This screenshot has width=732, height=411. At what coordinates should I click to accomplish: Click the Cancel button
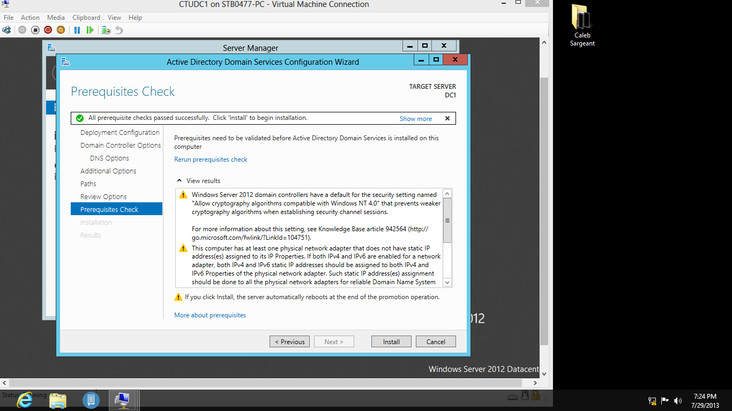tap(436, 341)
